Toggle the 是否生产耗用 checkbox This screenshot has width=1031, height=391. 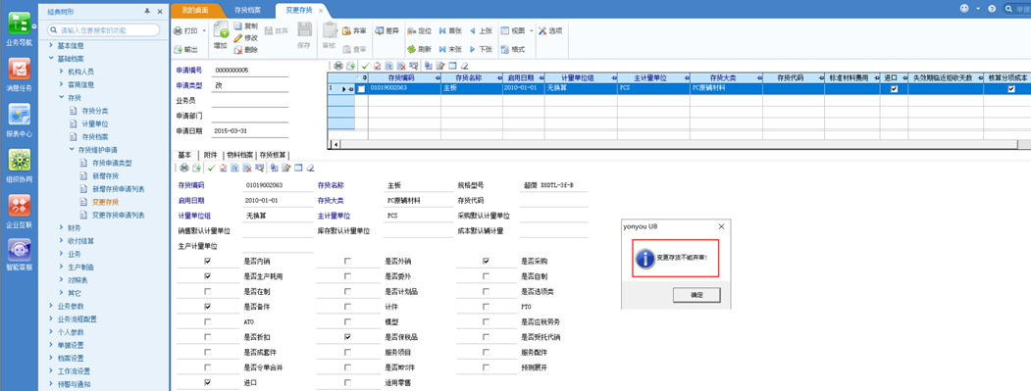click(208, 276)
